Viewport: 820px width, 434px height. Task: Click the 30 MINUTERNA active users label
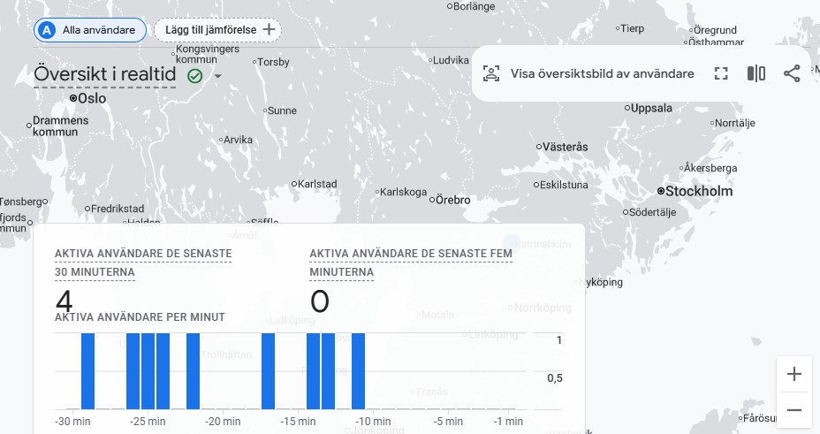tap(95, 272)
